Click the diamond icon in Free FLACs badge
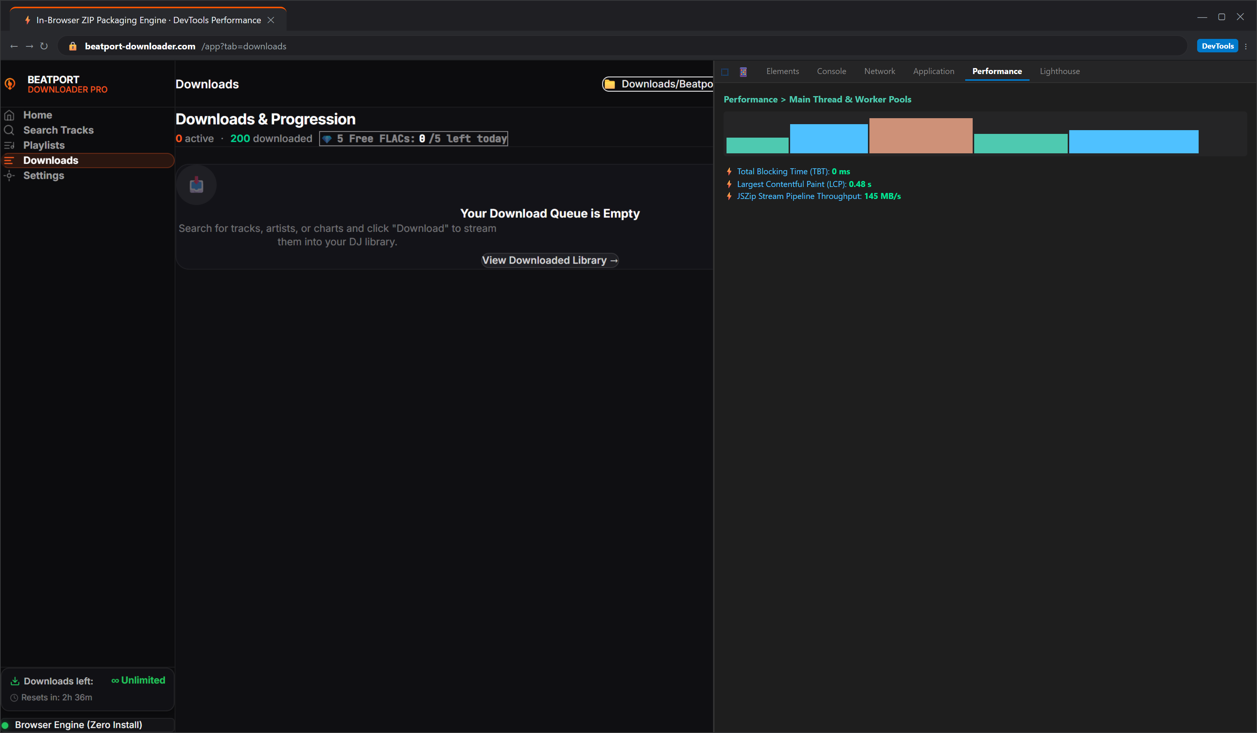 tap(327, 139)
